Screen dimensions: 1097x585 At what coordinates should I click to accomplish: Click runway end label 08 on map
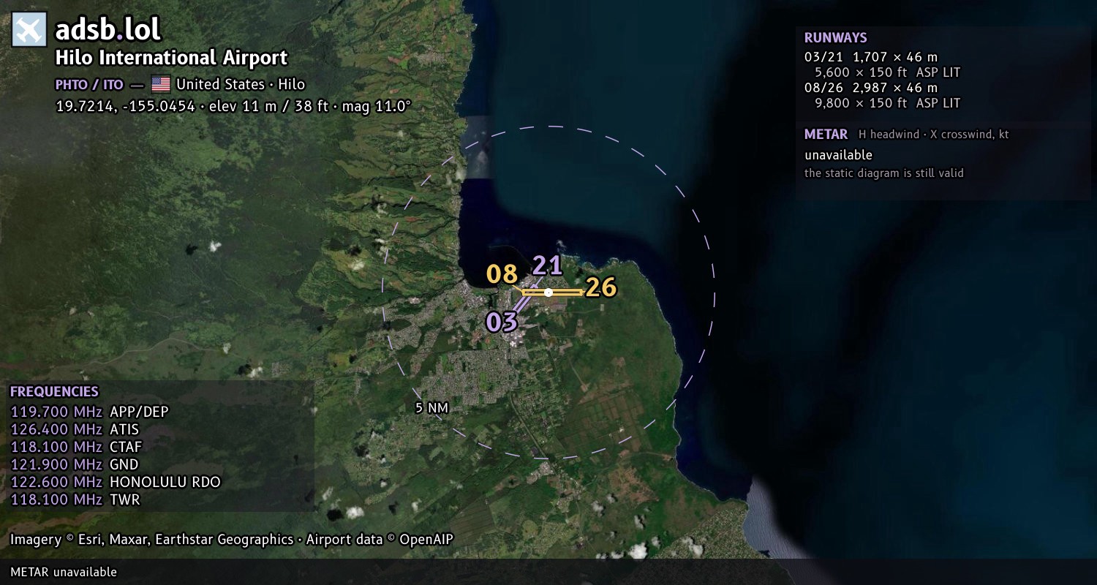coord(502,274)
